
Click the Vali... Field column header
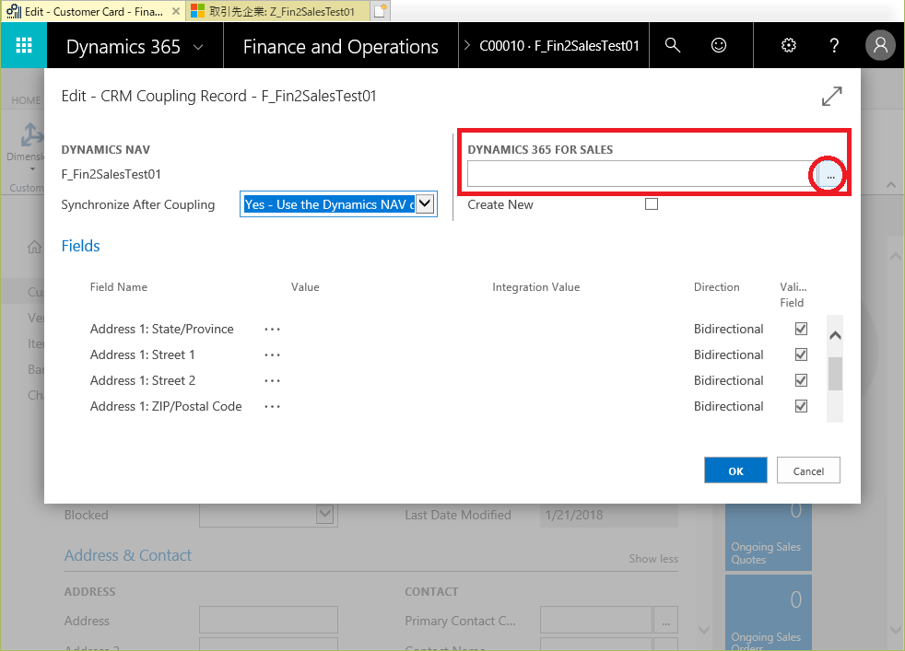[793, 295]
